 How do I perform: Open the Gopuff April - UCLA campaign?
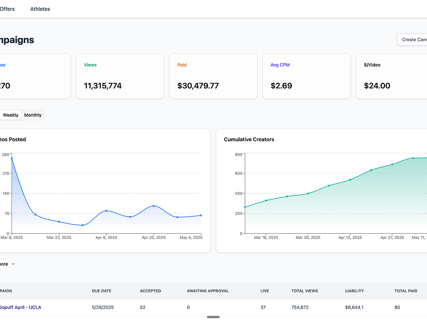pos(20,307)
